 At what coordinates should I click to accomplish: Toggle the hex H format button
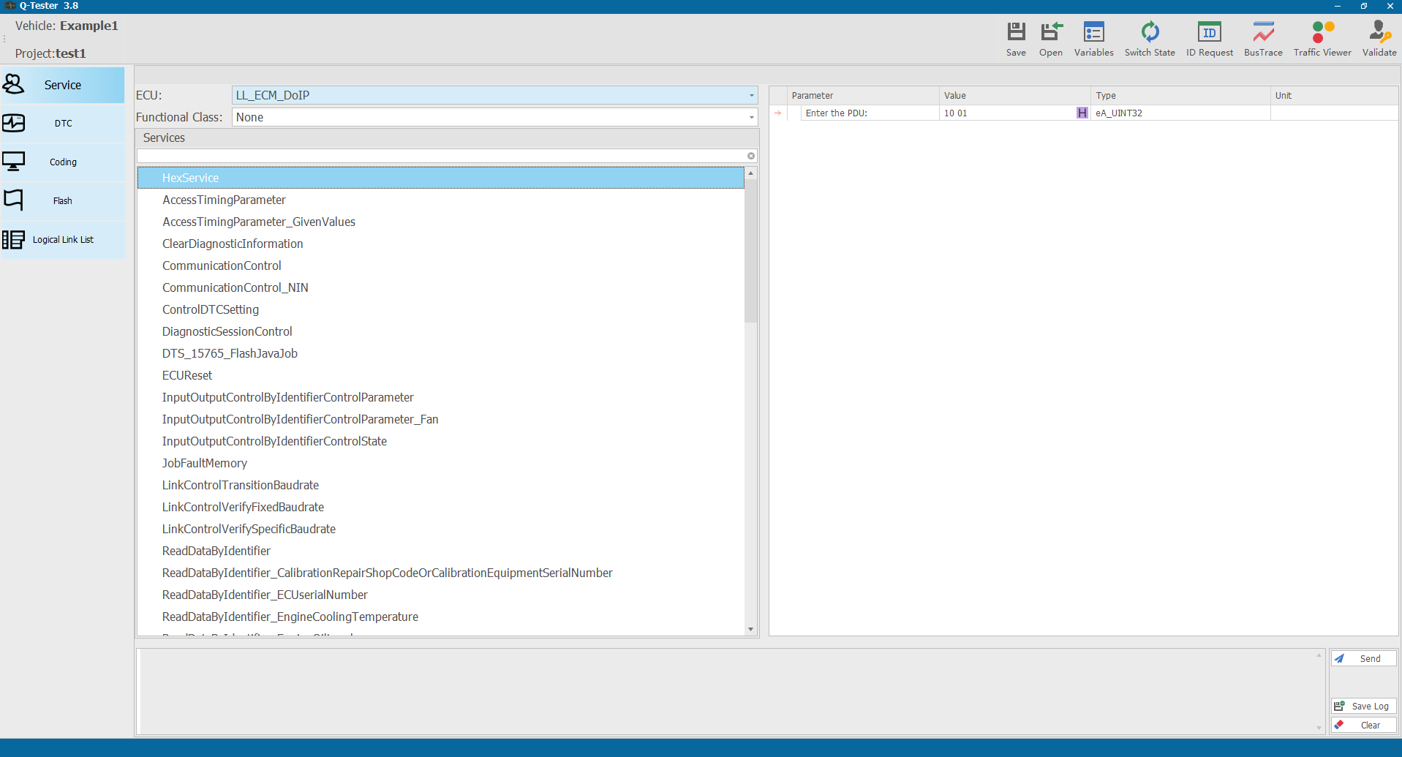click(x=1082, y=113)
